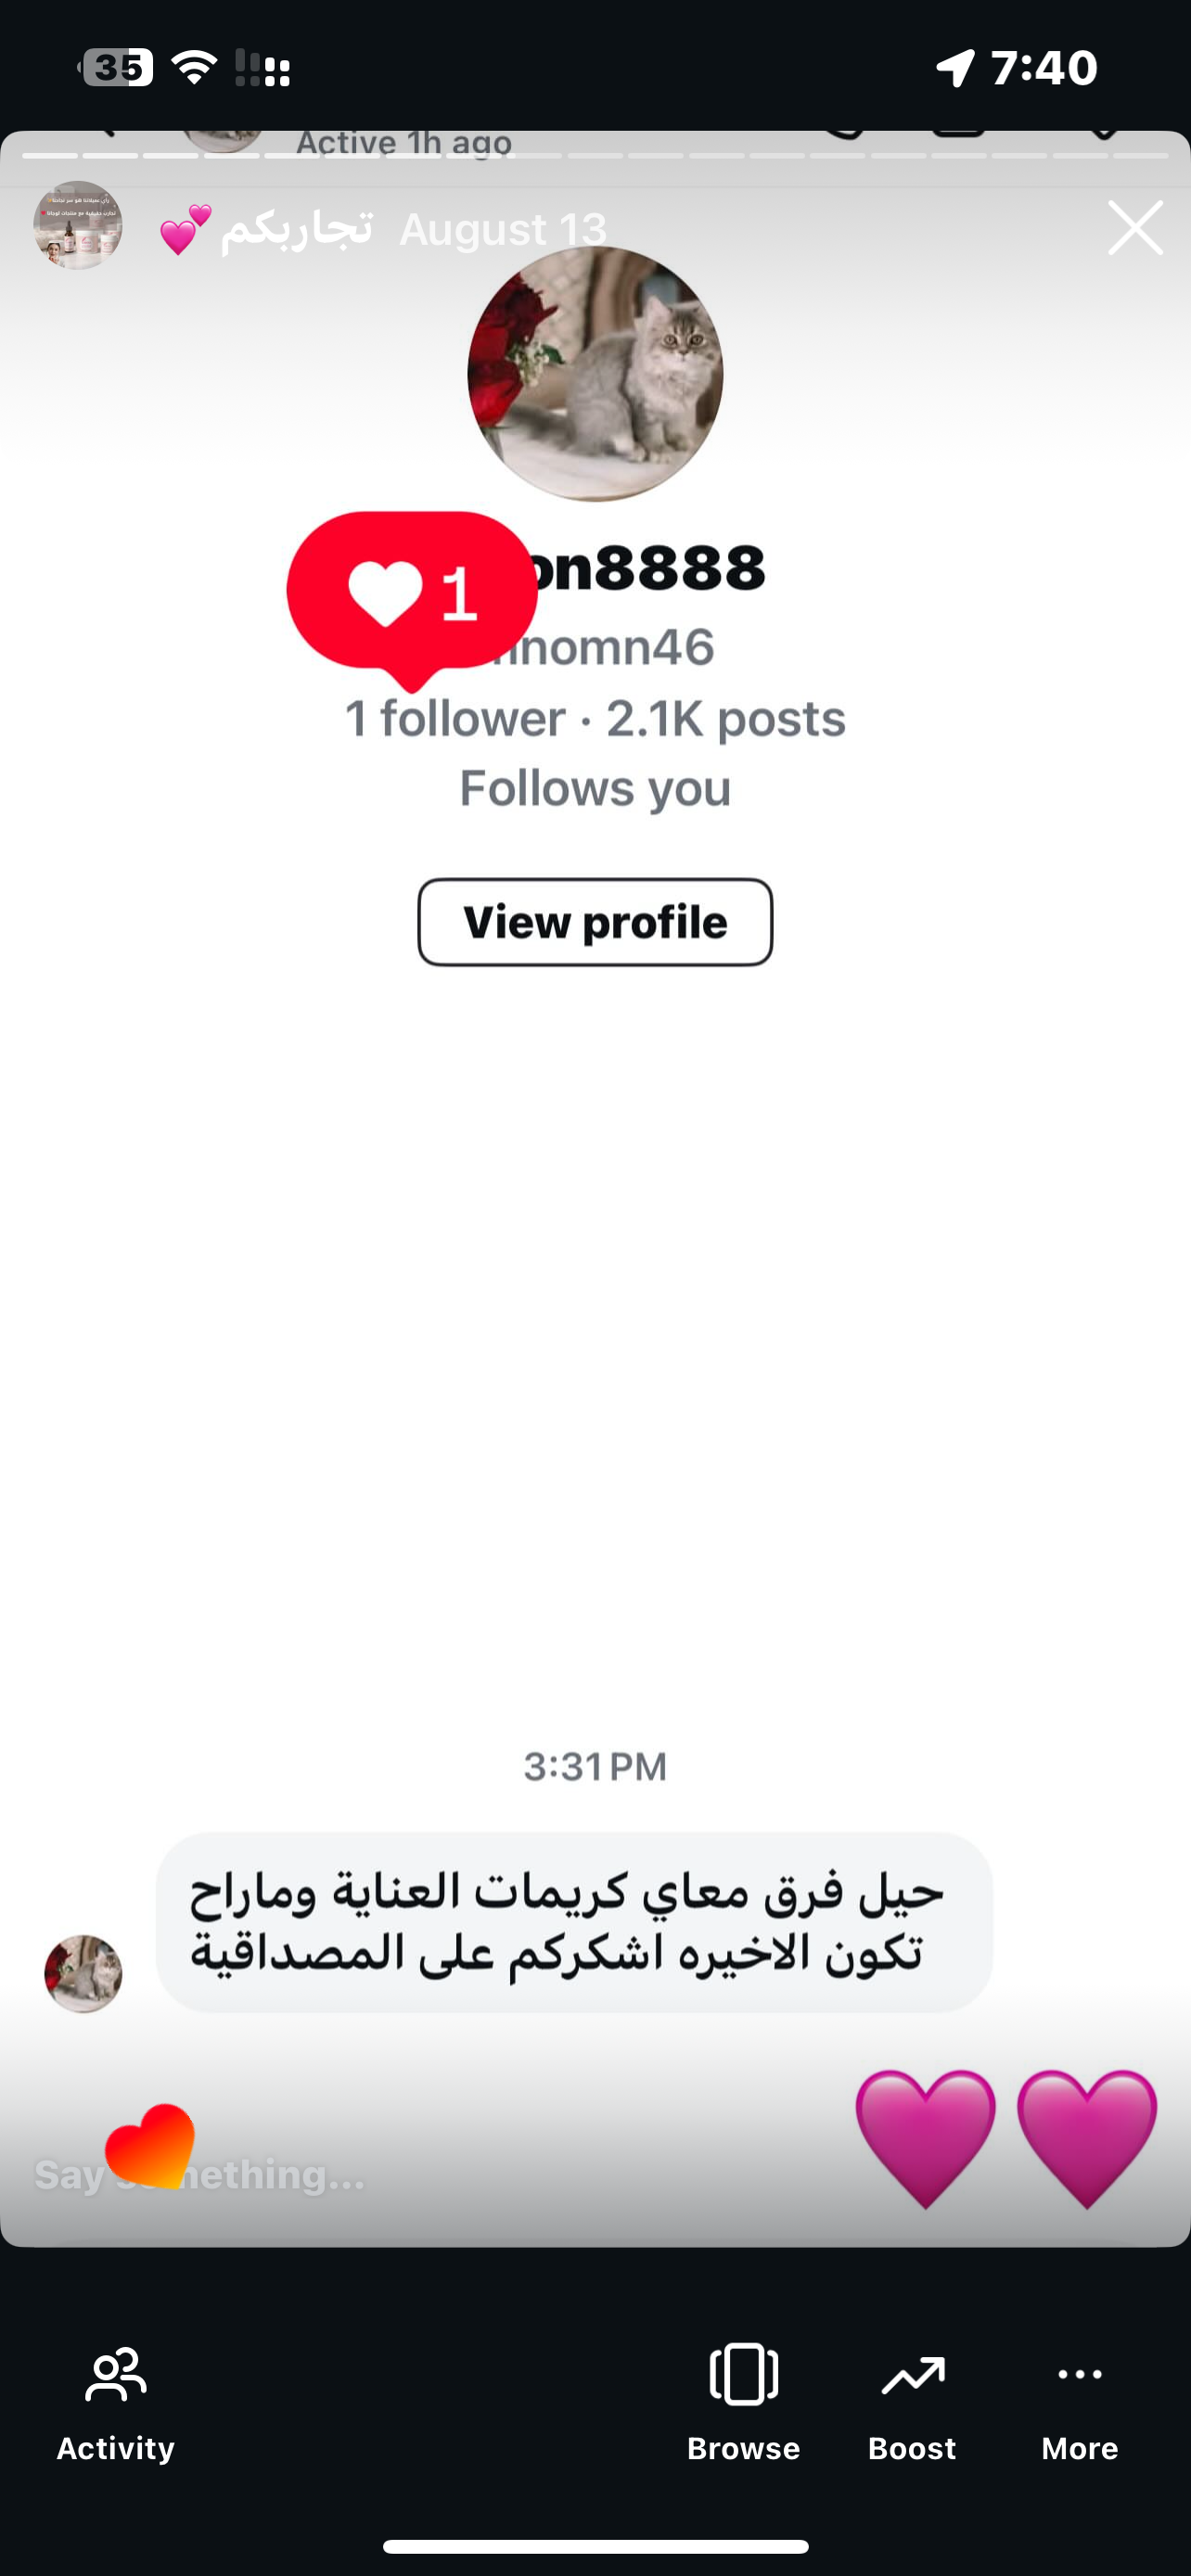This screenshot has width=1191, height=2576.
Task: Tap the small cat avatar beside message
Action: [83, 1973]
